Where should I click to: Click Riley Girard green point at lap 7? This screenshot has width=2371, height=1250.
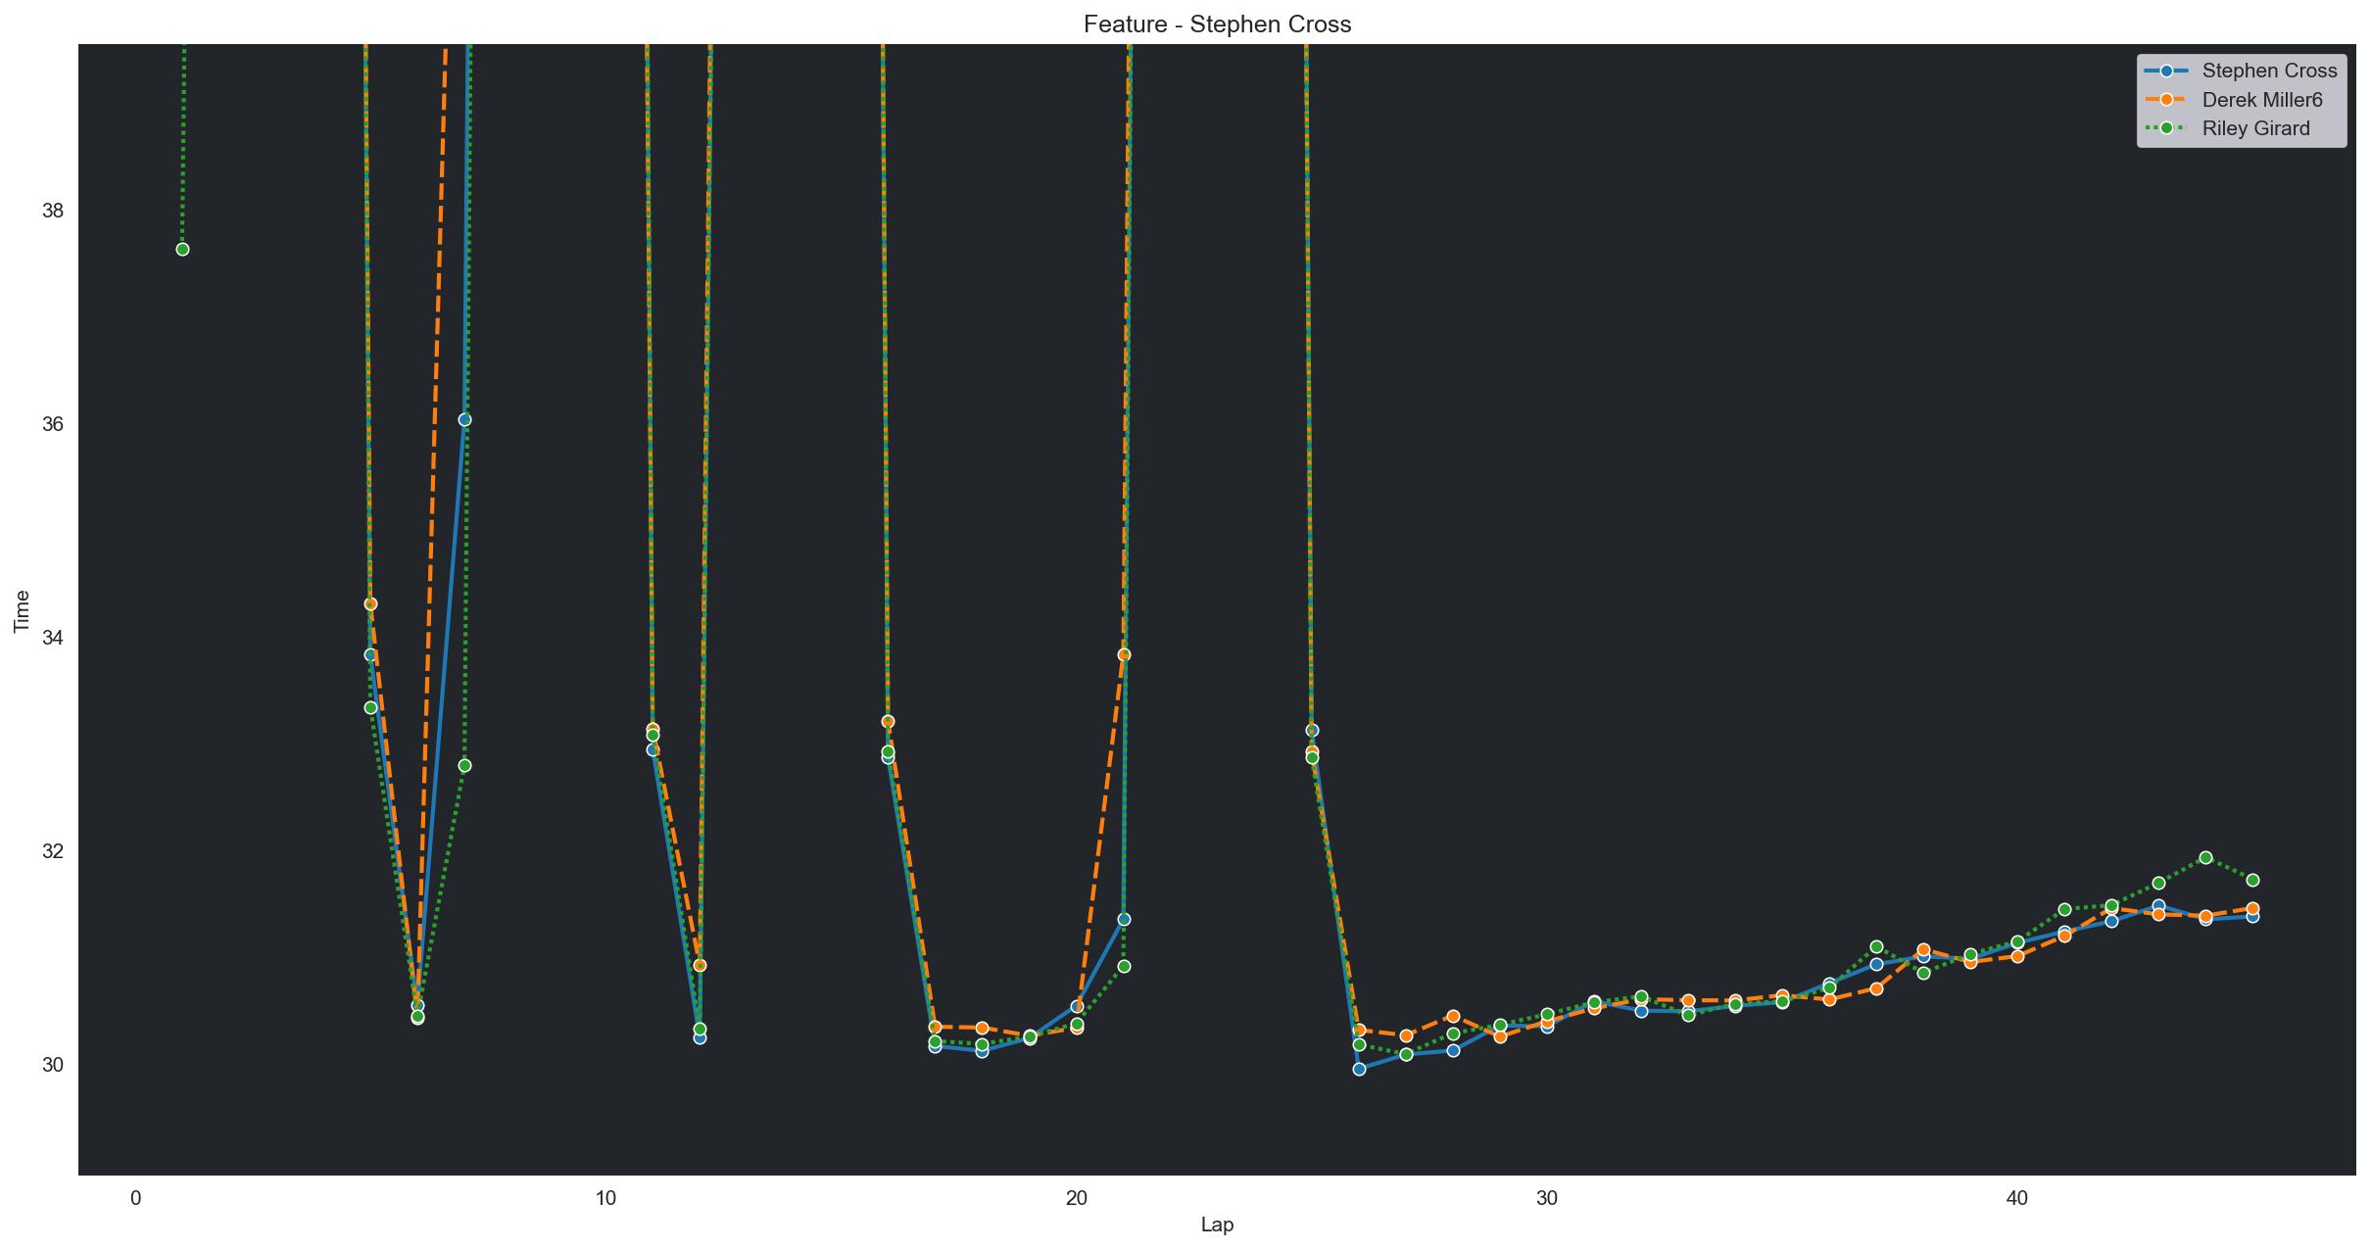click(464, 765)
